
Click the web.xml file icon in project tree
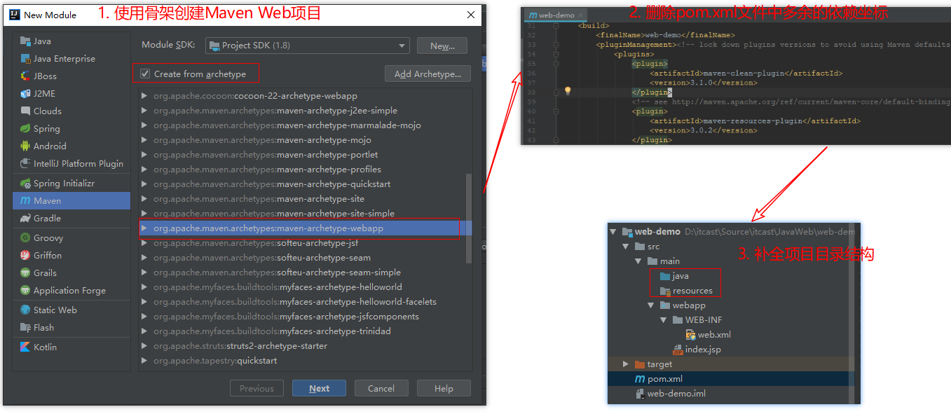click(690, 335)
